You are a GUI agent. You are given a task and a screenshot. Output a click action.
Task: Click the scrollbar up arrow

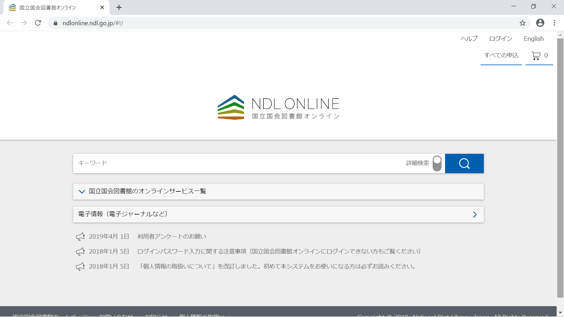[560, 35]
